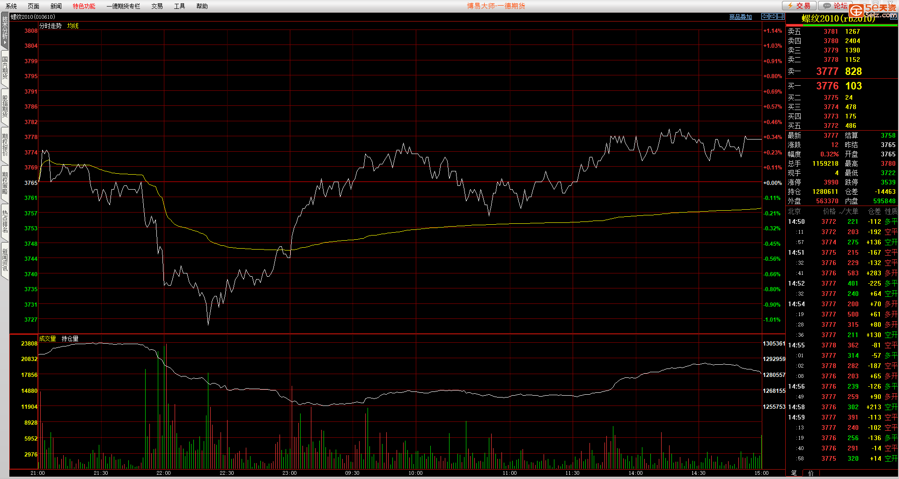Select the 成交量 volume indicator label

pyautogui.click(x=47, y=339)
